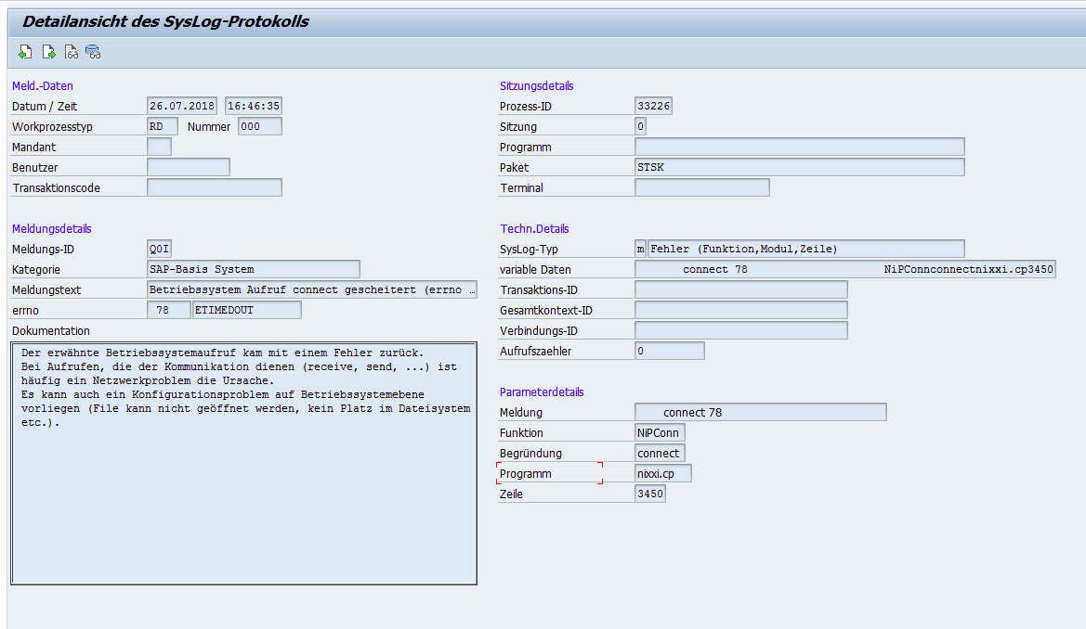Click the Nummer field showing 000
Image resolution: width=1086 pixels, height=629 pixels.
(260, 126)
